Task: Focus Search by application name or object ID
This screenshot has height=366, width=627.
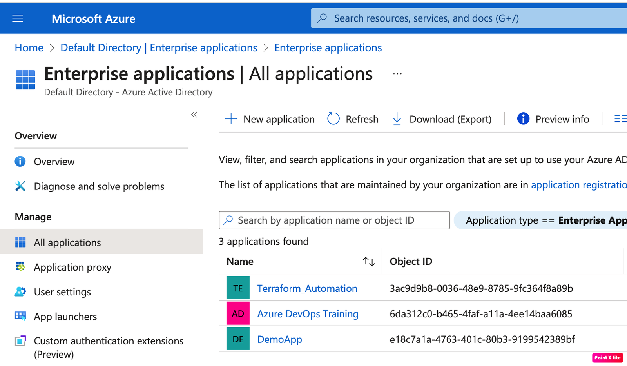Action: pyautogui.click(x=334, y=220)
